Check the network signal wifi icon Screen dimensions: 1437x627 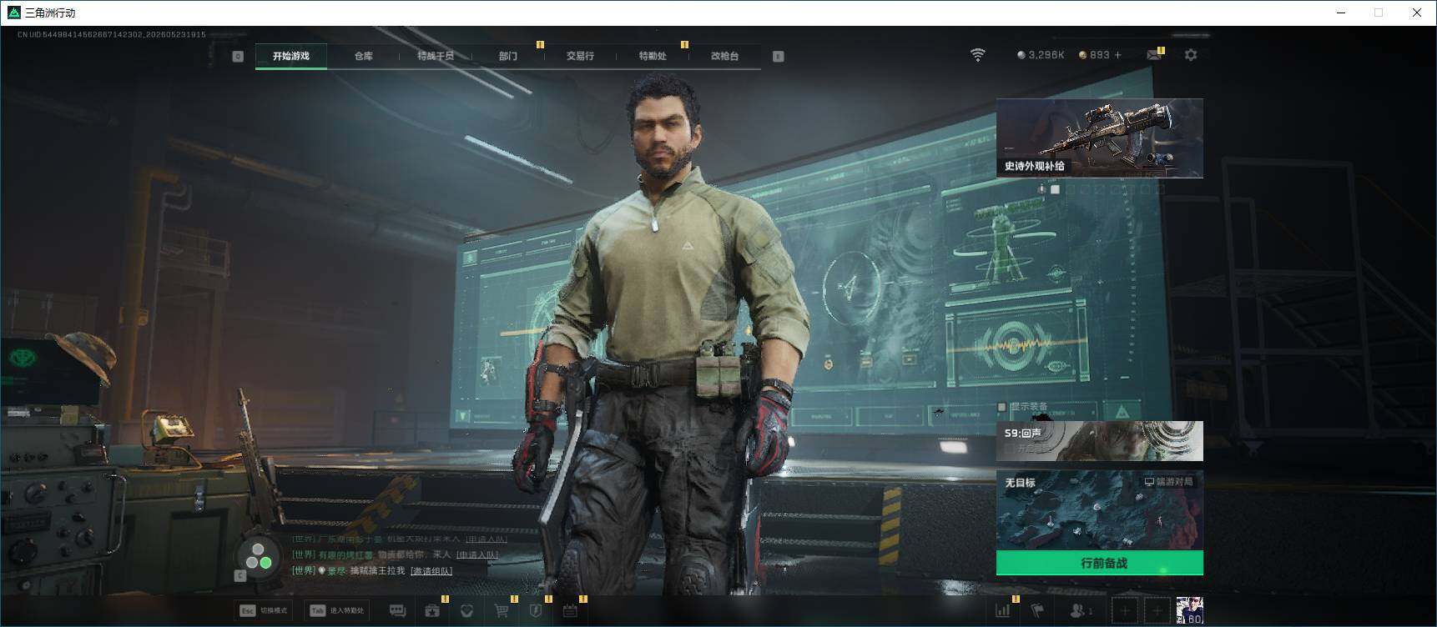point(977,55)
